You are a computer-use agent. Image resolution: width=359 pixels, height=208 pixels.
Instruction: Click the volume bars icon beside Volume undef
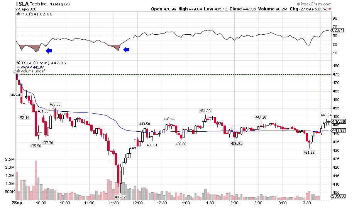(x=18, y=71)
